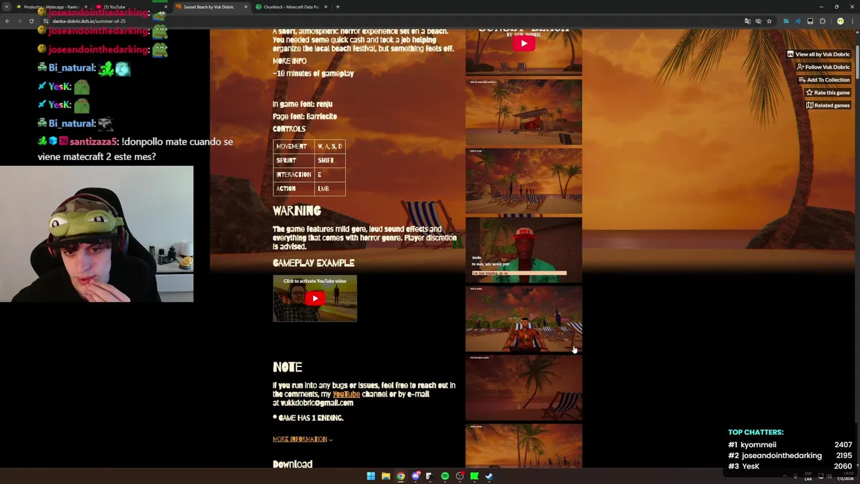Open taskbar clock and date
The width and height of the screenshot is (860, 484).
pos(845,476)
